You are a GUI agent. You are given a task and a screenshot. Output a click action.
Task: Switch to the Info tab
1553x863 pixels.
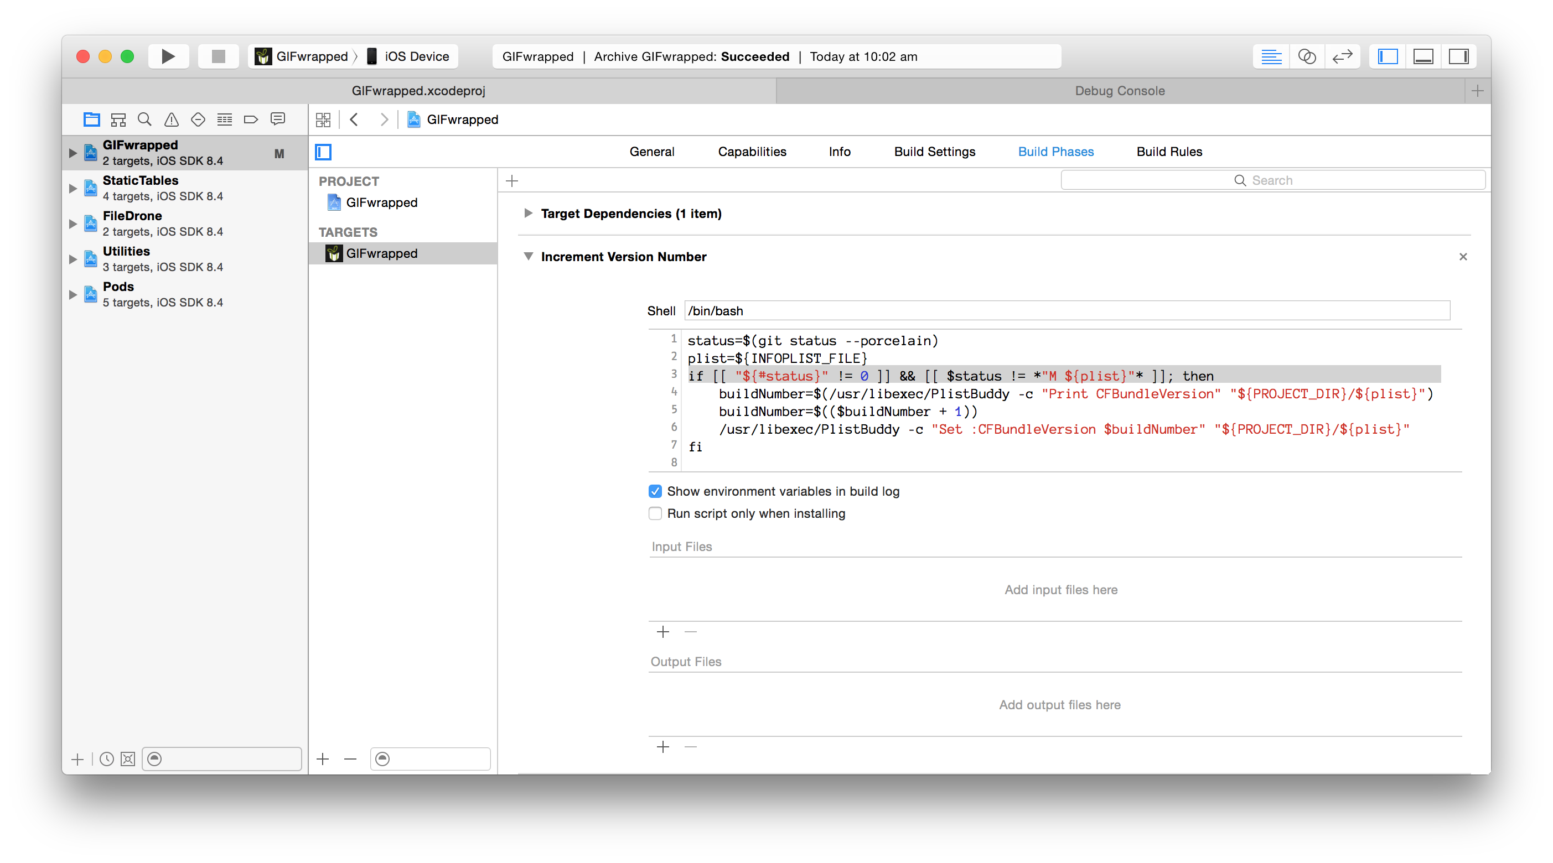click(839, 152)
